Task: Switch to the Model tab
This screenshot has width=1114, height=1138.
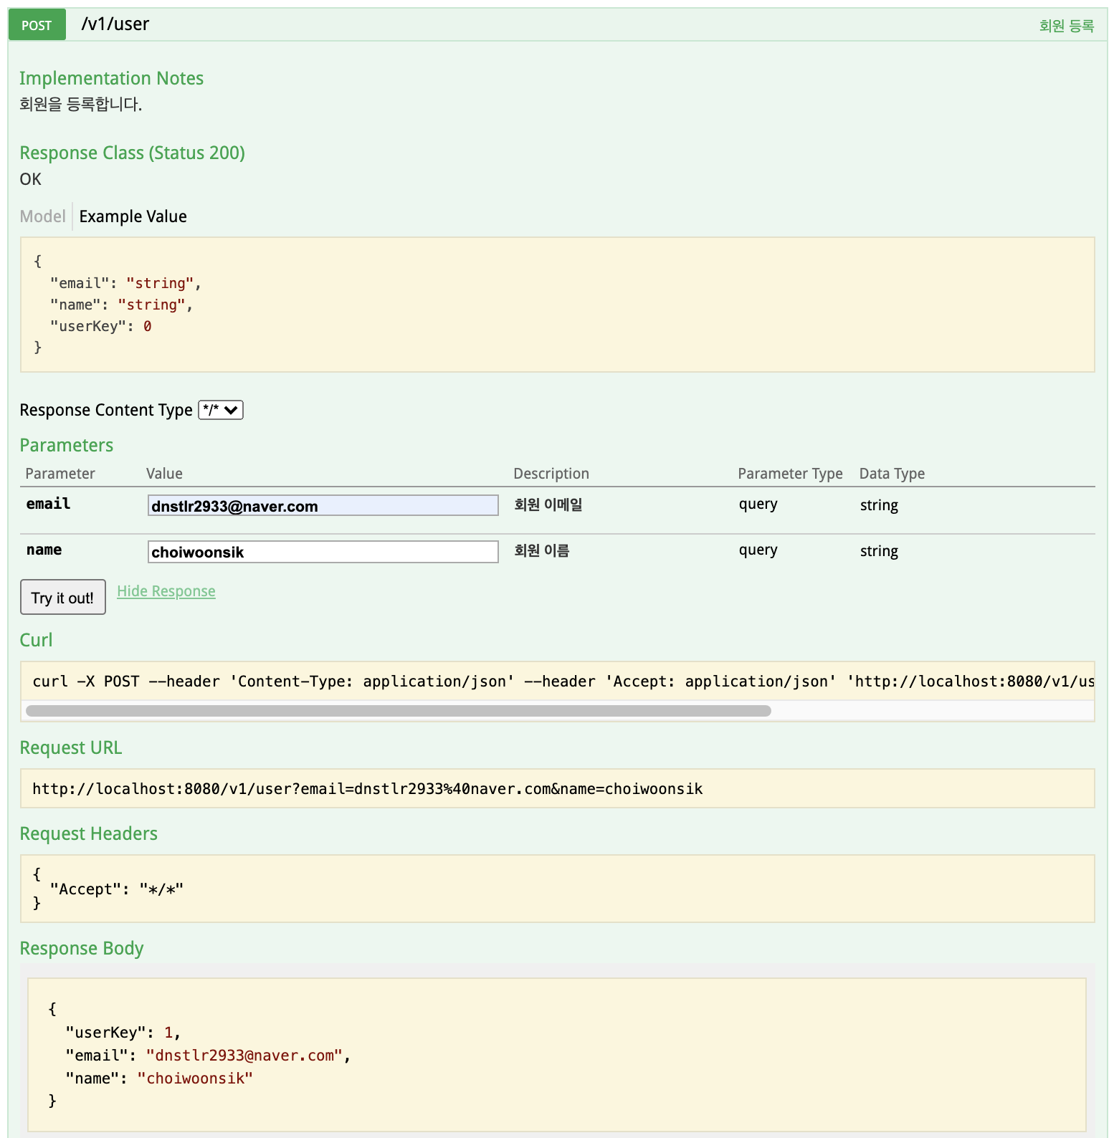Action: tap(42, 216)
